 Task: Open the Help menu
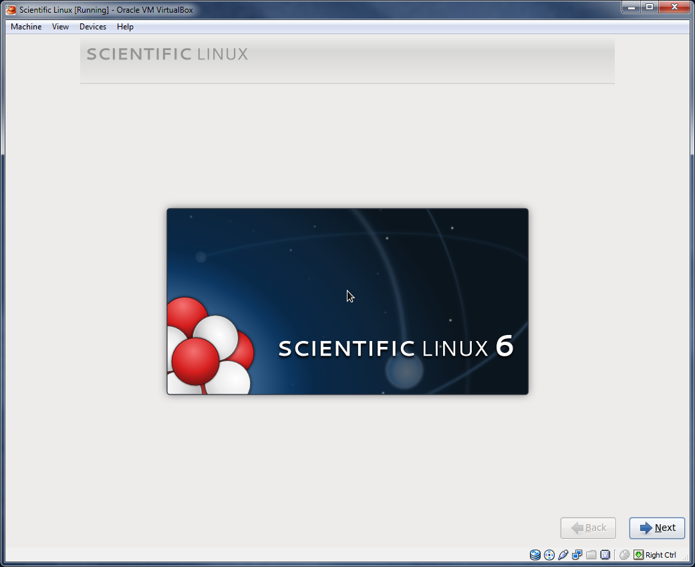125,27
